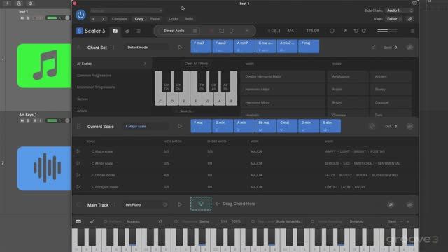Open the third Scaler header list icon
This screenshot has height=252, width=448.
pos(139,31)
